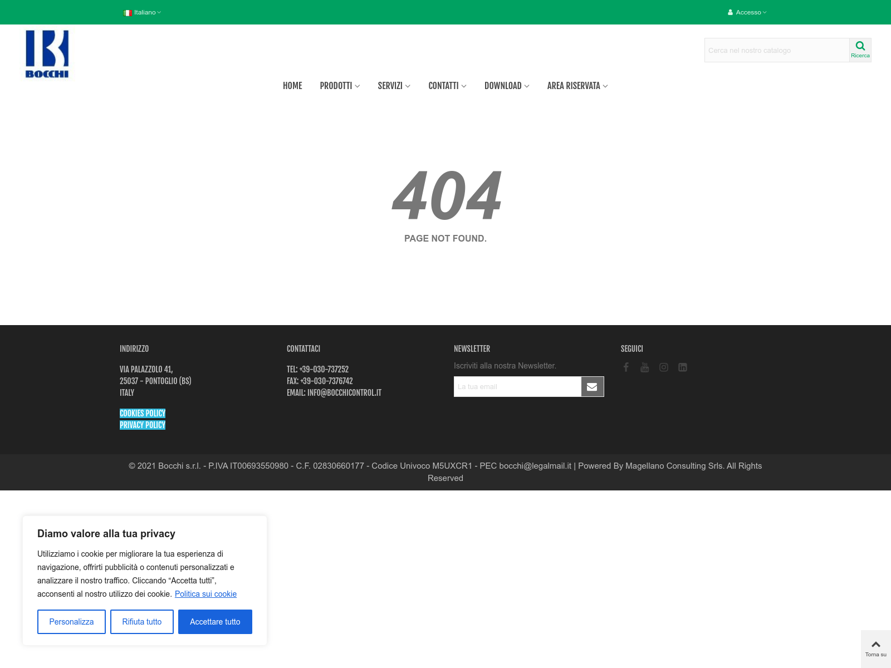Screen dimensions: 891x668
Task: Open the YouTube social icon
Action: [645, 367]
